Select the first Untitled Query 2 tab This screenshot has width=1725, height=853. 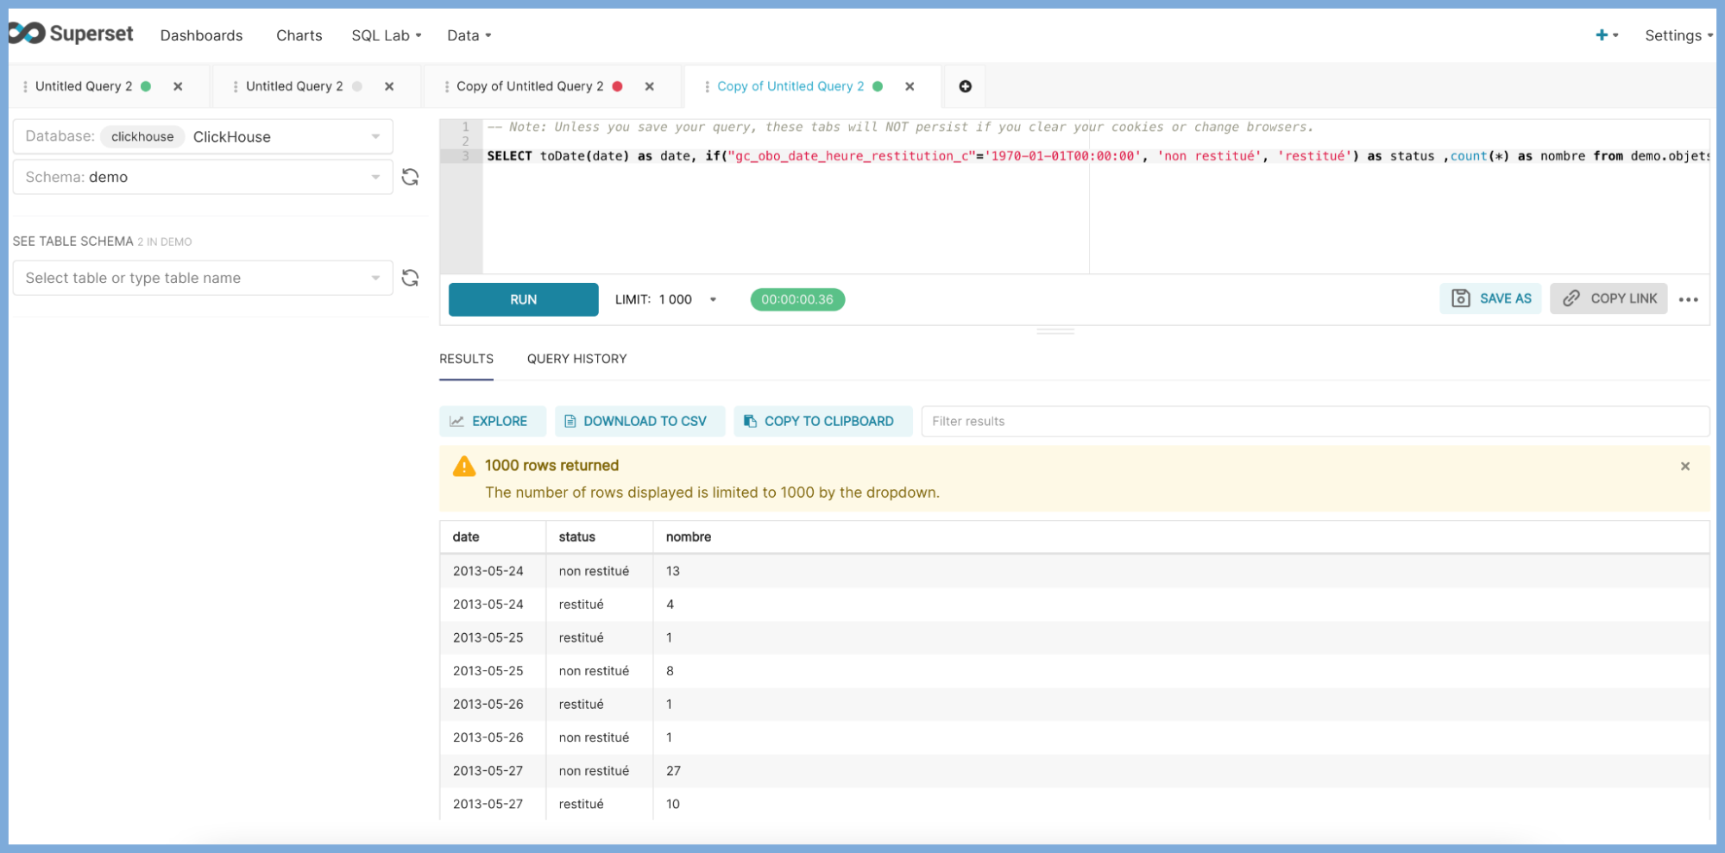[84, 86]
